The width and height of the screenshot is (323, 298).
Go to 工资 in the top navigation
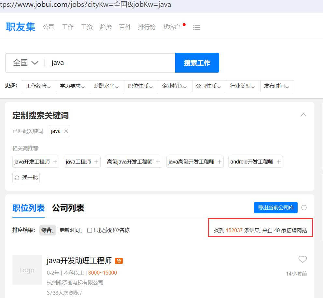click(87, 27)
